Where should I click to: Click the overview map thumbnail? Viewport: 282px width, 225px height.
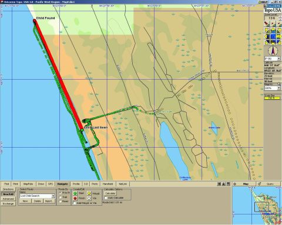coord(257,206)
